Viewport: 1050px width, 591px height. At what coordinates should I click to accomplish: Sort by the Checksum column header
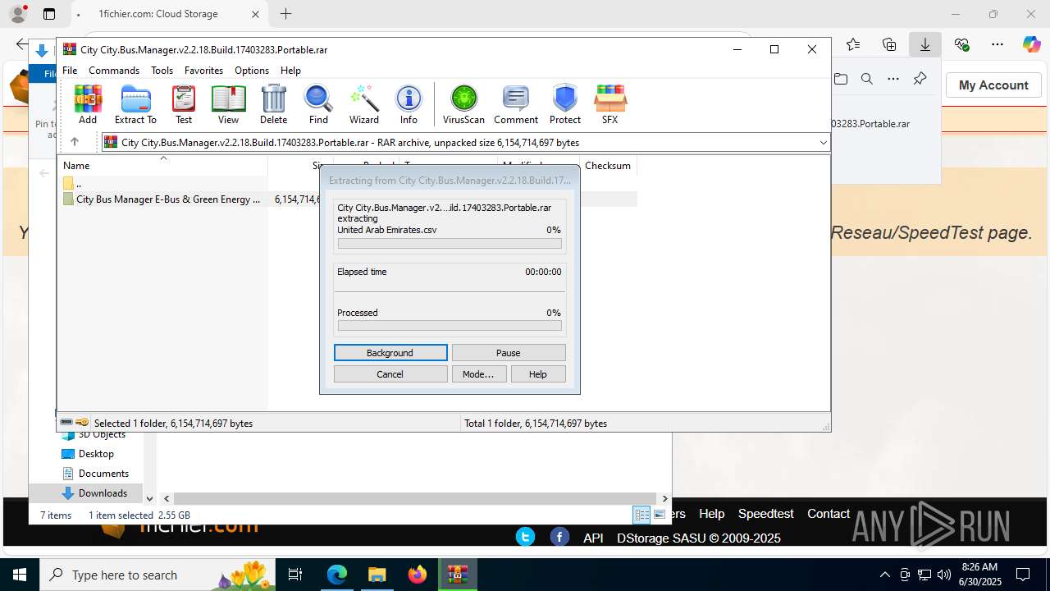click(608, 166)
